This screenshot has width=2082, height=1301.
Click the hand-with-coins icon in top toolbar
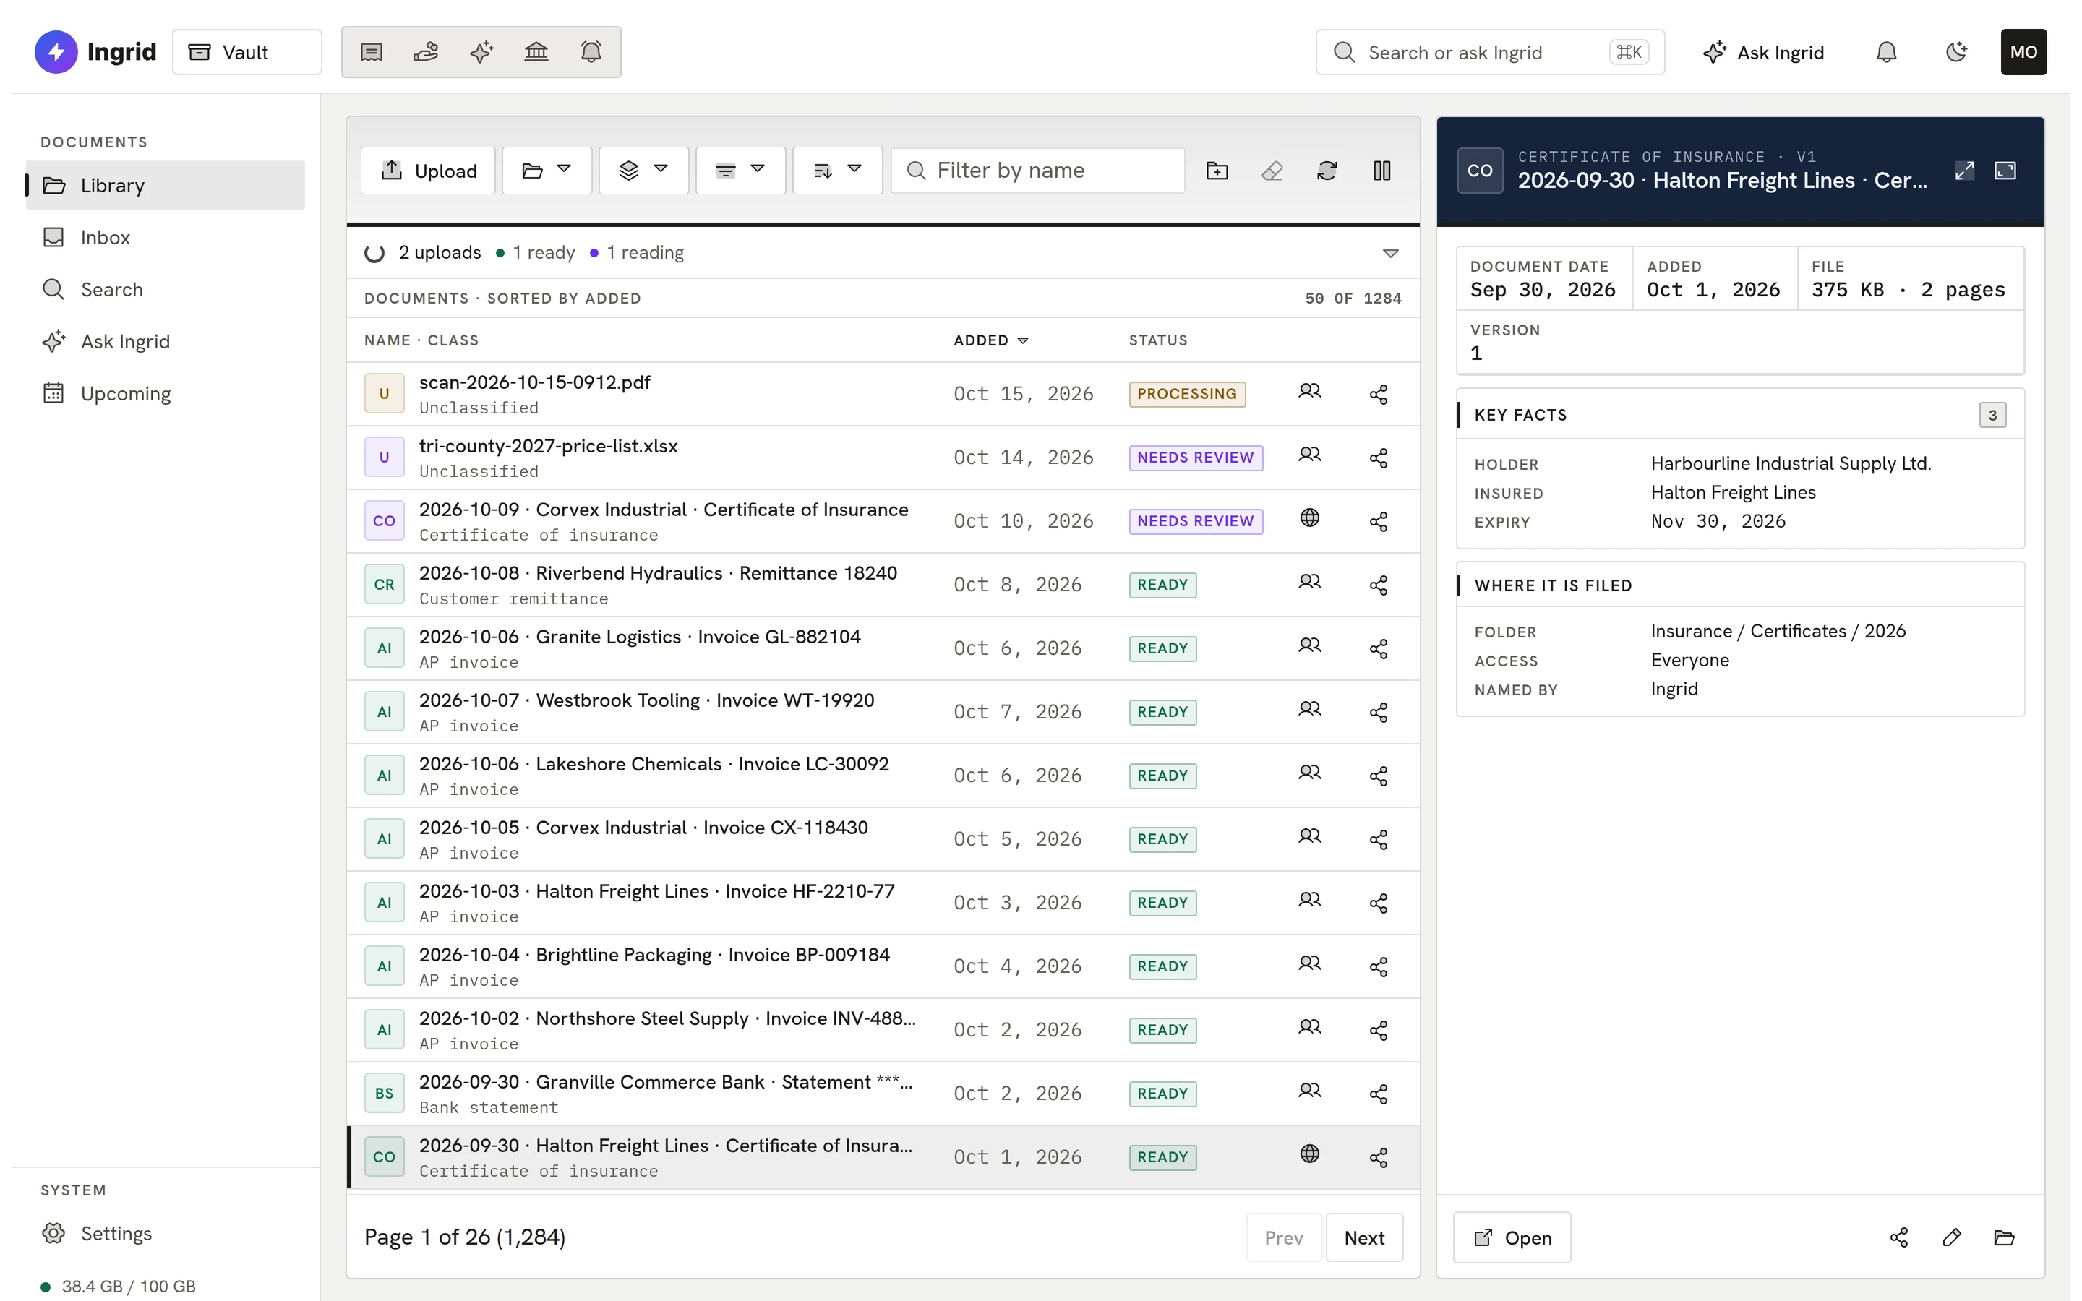tap(426, 53)
